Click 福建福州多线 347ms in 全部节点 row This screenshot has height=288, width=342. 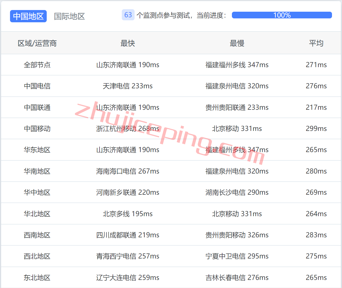pyautogui.click(x=237, y=65)
